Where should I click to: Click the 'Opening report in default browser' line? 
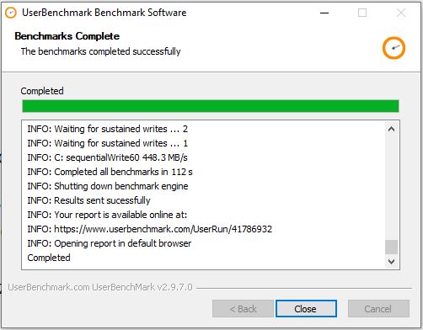(x=110, y=243)
